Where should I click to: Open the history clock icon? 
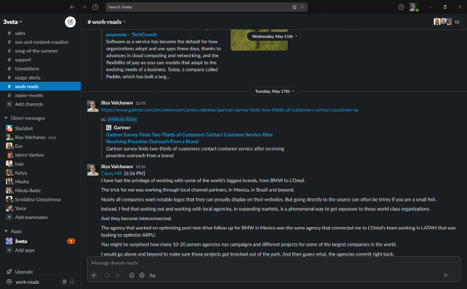tap(95, 7)
